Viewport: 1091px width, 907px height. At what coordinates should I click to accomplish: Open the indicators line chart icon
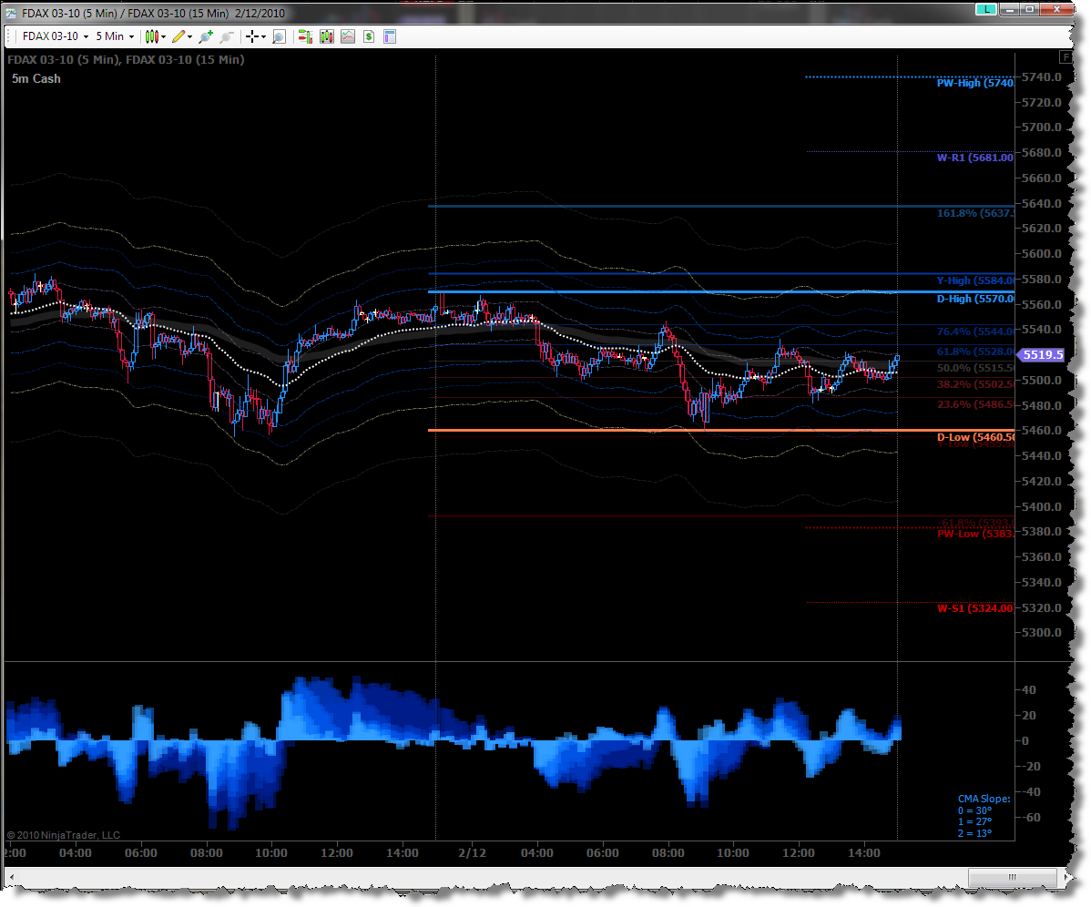pyautogui.click(x=348, y=36)
